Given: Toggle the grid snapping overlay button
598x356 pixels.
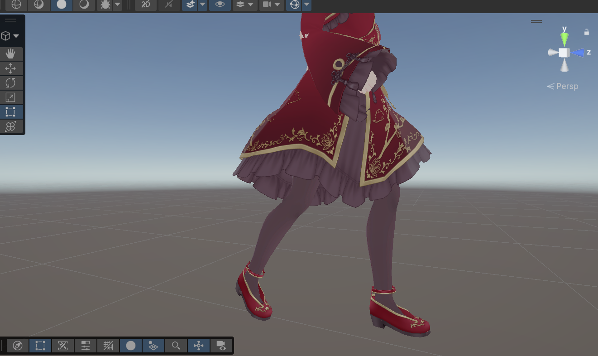Looking at the screenshot, I should [x=108, y=346].
